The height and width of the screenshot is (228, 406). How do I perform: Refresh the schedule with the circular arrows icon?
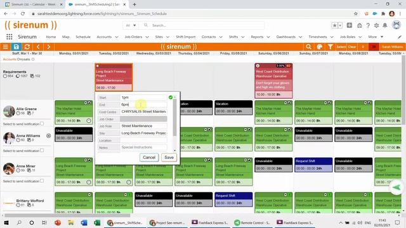click(27, 47)
